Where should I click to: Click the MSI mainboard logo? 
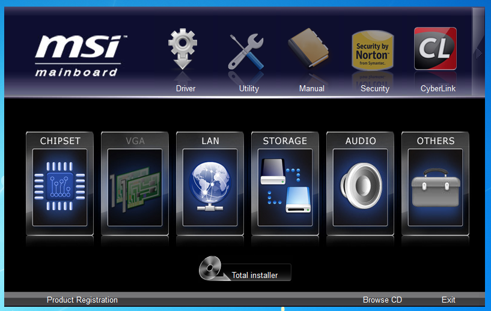(x=81, y=55)
